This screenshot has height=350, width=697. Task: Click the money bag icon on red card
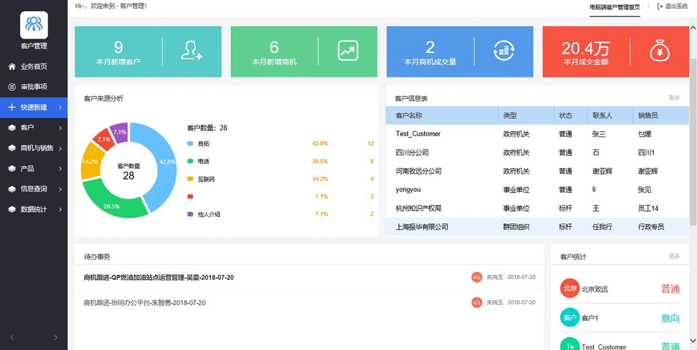tap(659, 51)
